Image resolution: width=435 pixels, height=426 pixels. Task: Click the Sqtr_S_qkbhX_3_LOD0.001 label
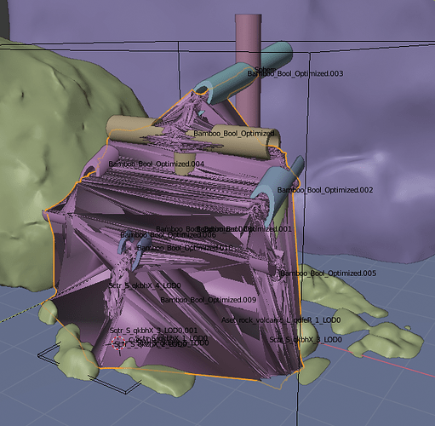153,331
